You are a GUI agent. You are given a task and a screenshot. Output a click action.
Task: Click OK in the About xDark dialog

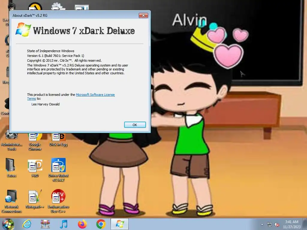[x=135, y=125]
